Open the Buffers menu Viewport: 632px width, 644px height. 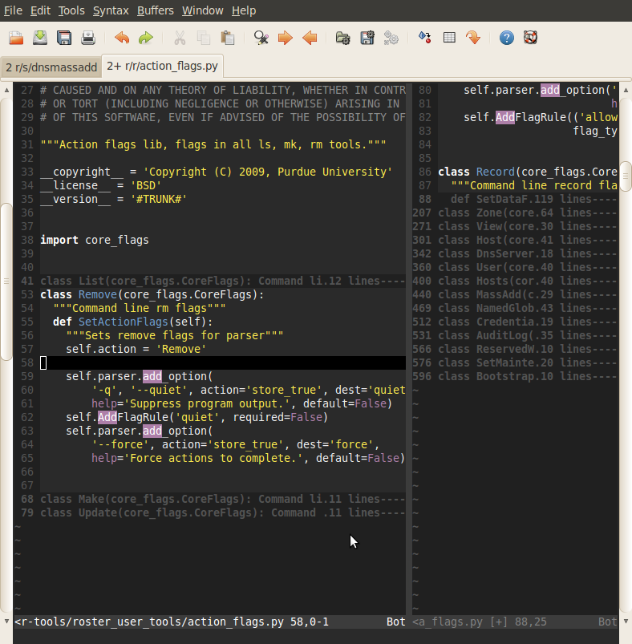click(156, 10)
